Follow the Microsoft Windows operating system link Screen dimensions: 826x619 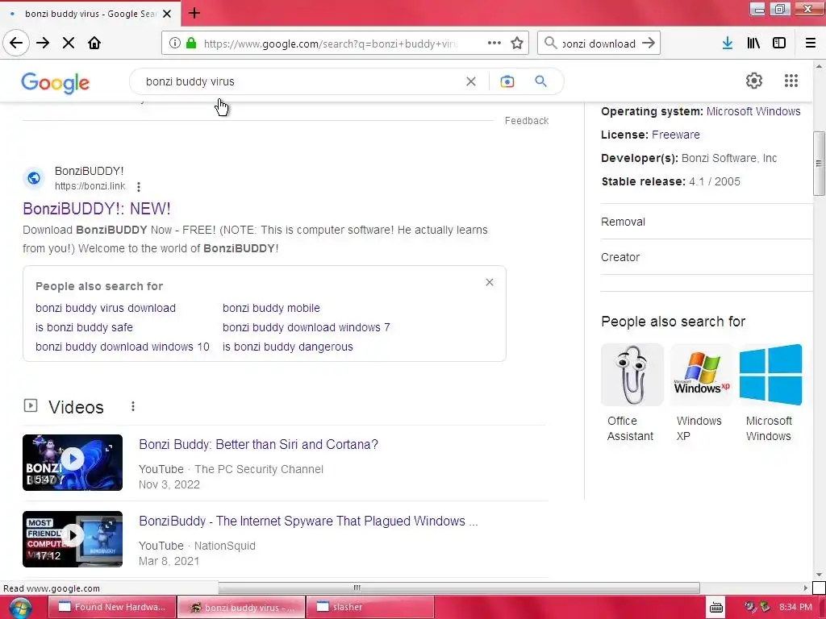coord(753,111)
